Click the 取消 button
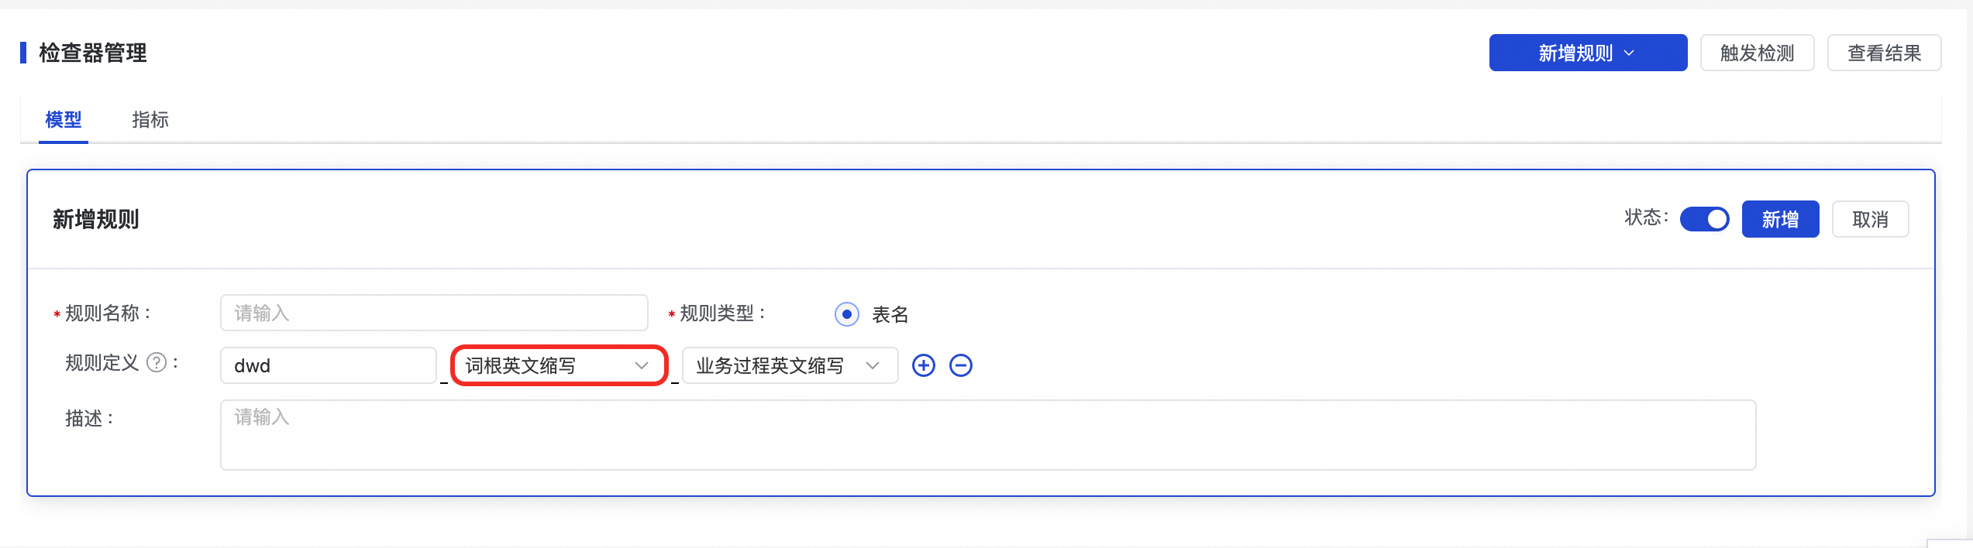Screen dimensions: 1973x548 click(x=1870, y=219)
